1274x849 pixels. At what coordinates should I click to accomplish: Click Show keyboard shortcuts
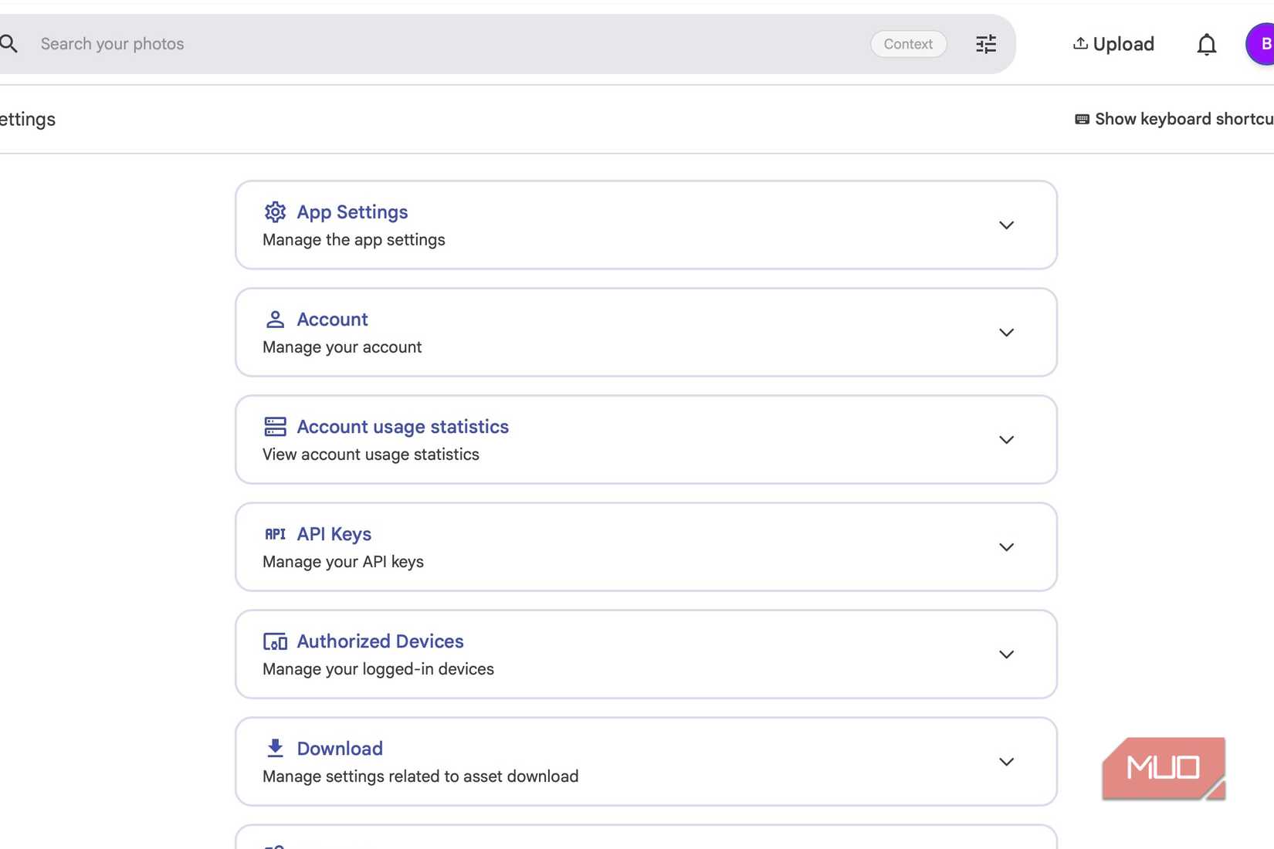(1174, 119)
